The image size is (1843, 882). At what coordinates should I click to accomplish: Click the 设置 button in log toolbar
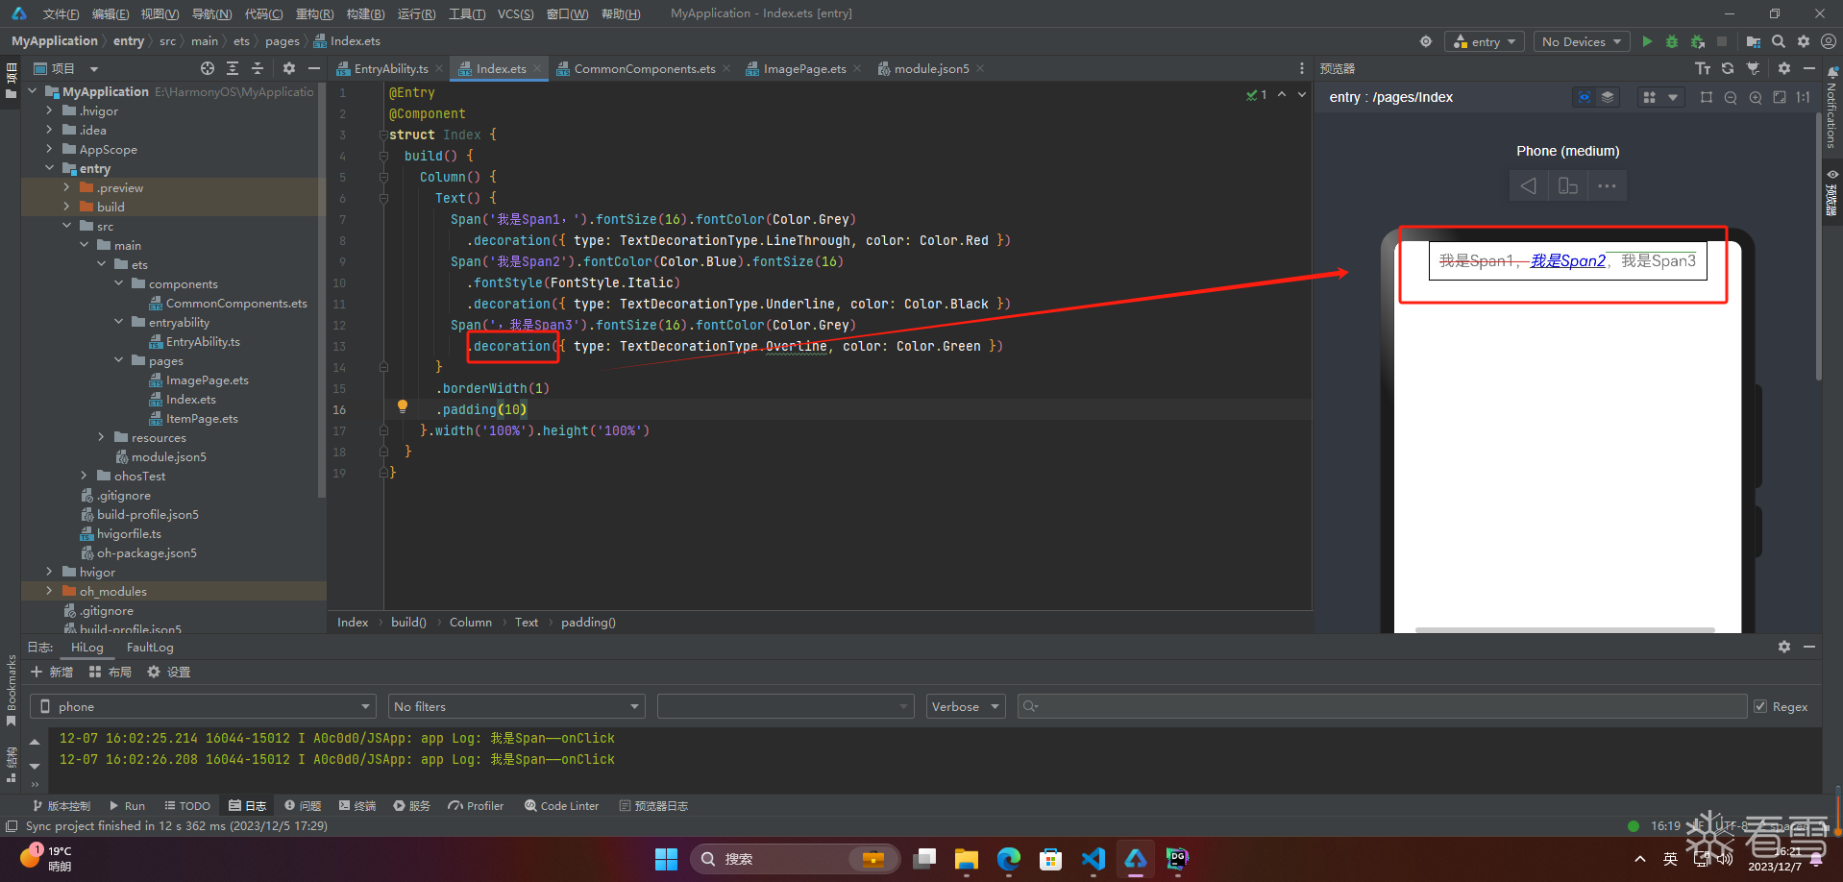click(169, 672)
